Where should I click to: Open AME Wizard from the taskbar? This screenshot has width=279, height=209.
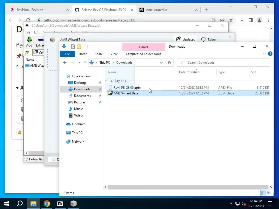(74, 204)
